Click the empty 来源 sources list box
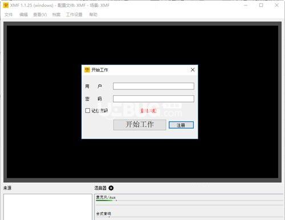The width and height of the screenshot is (285, 220). (x=48, y=207)
